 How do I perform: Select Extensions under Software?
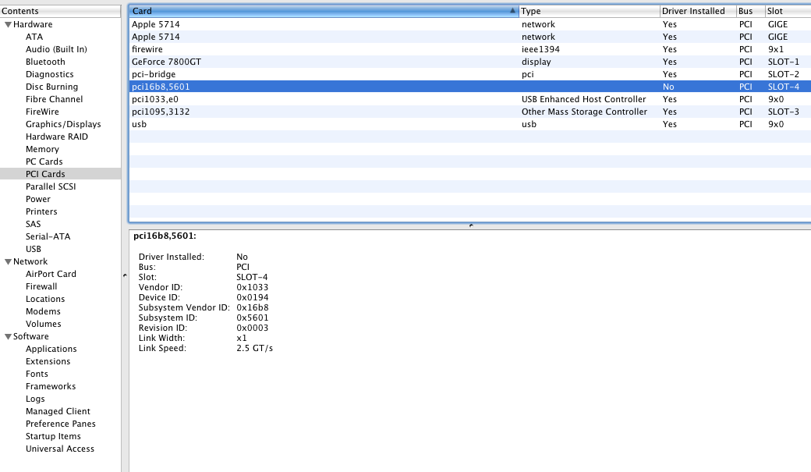click(48, 361)
